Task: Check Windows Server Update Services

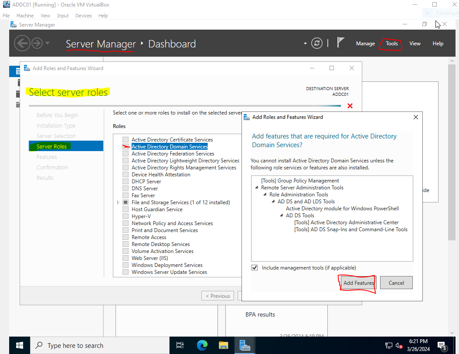Action: point(126,272)
